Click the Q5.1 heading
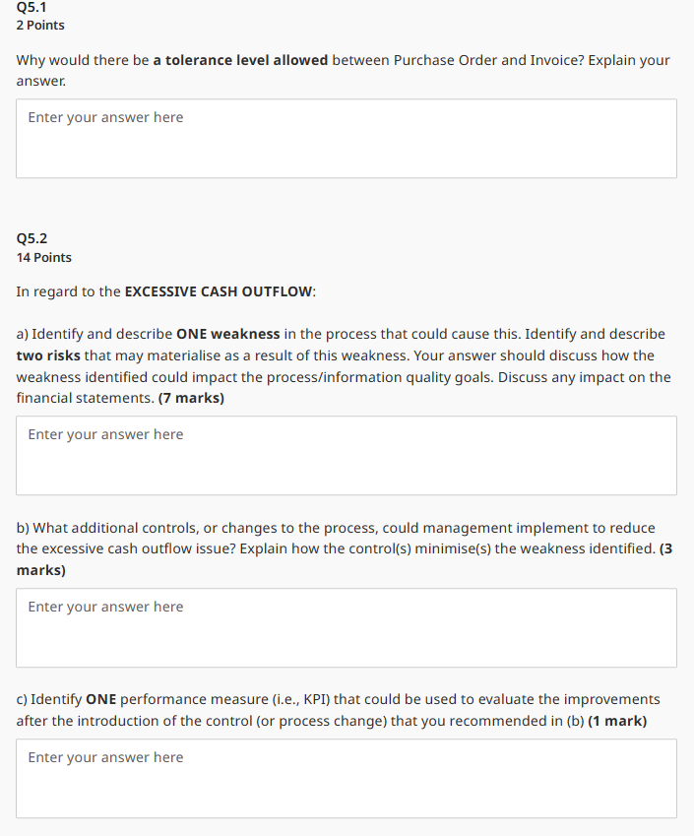Screen dimensions: 694x836 pos(30,7)
